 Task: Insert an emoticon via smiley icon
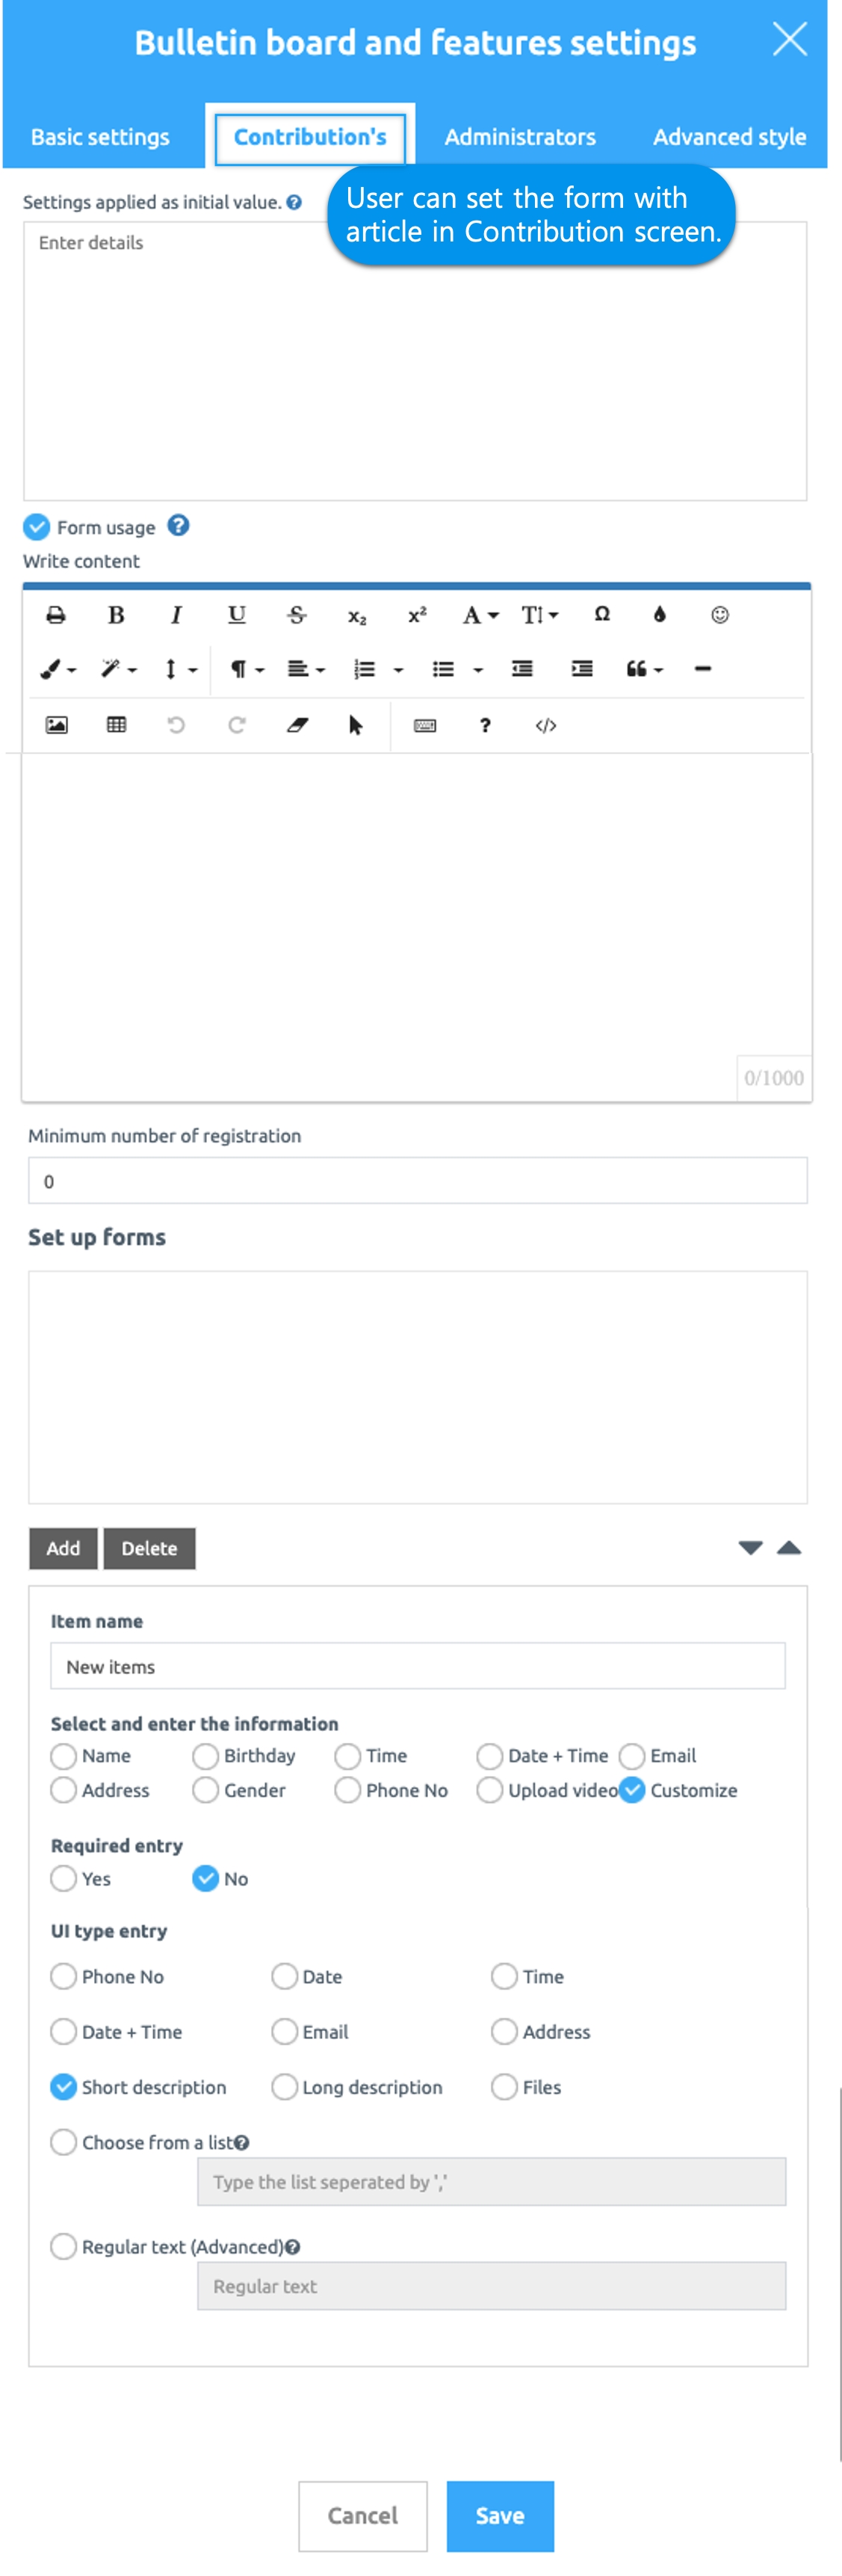point(719,615)
